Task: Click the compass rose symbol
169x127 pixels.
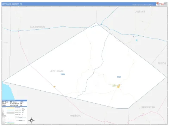Action: tap(32, 120)
